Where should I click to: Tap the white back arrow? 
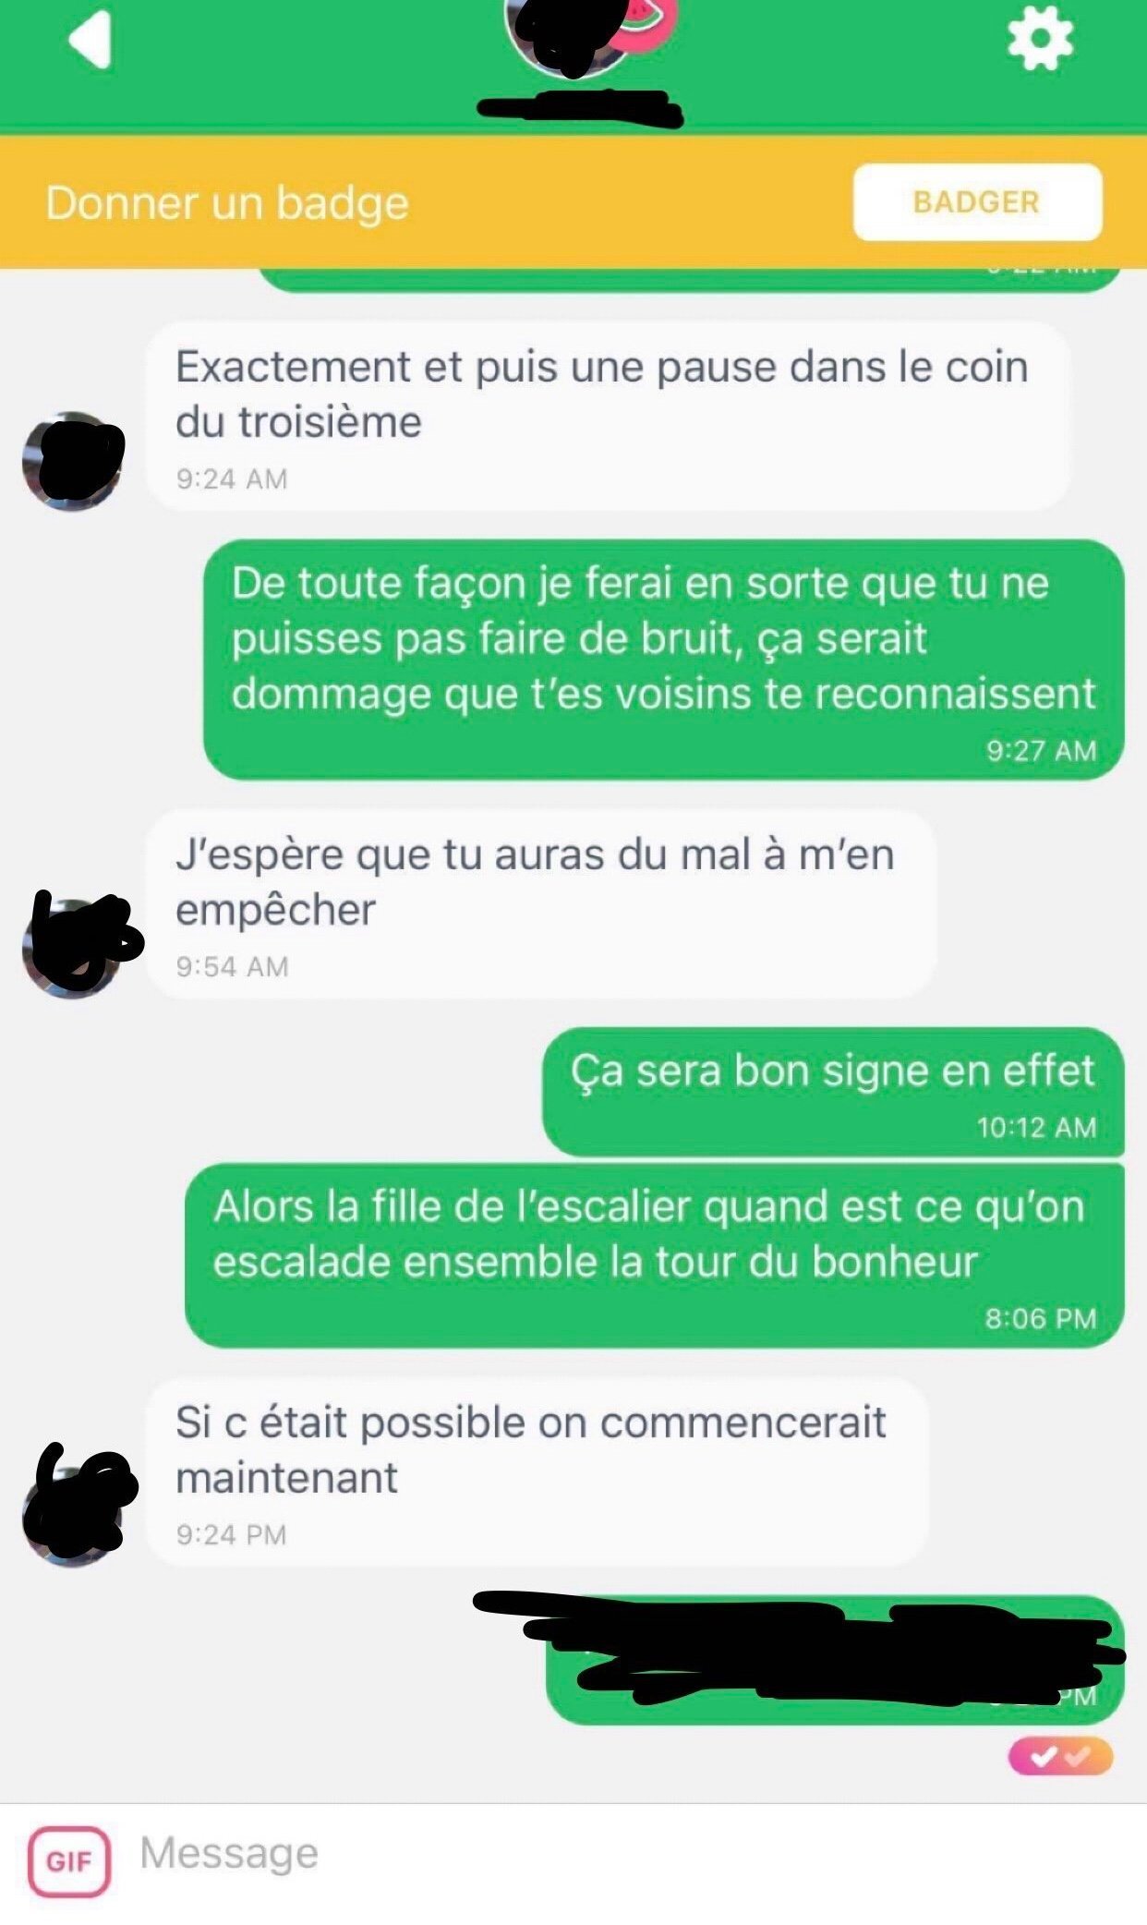point(91,39)
